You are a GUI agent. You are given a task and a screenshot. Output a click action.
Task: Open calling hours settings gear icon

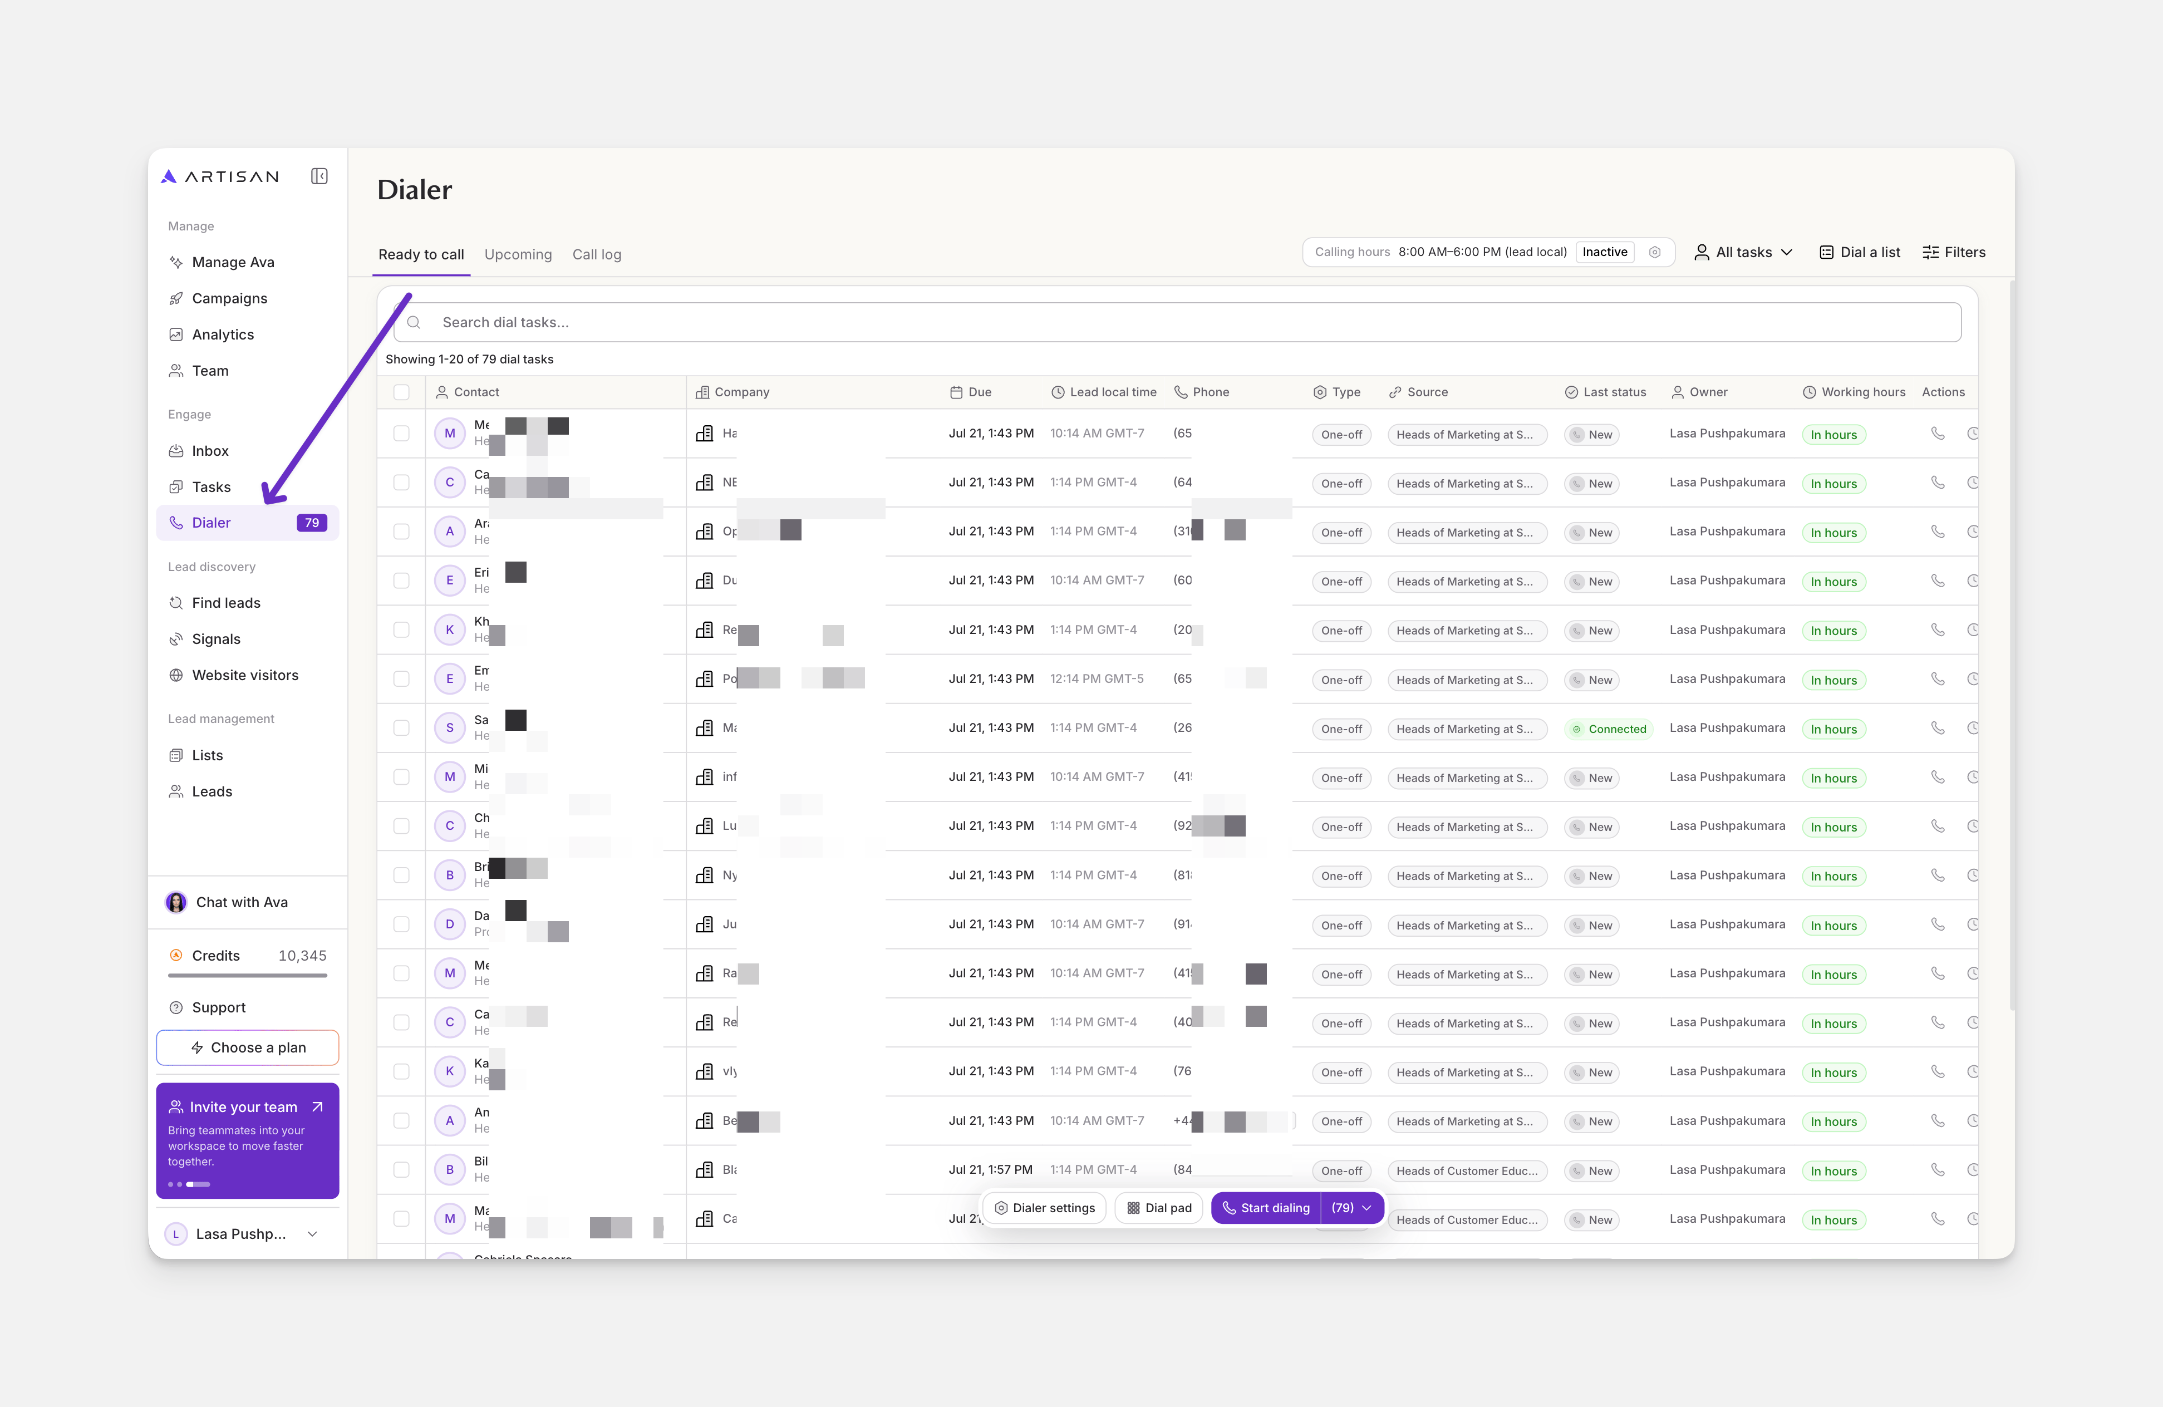pos(1655,253)
